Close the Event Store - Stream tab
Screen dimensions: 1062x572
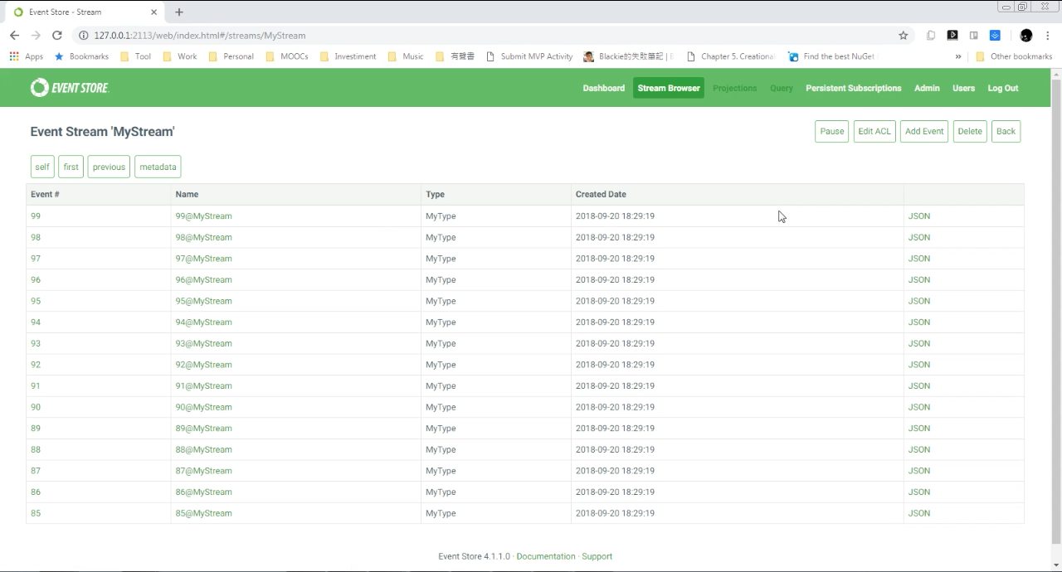pyautogui.click(x=153, y=12)
